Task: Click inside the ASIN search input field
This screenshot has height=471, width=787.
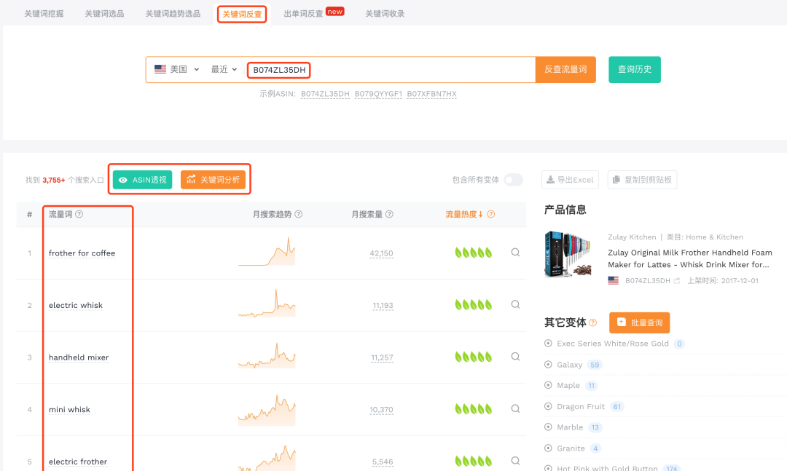Action: point(364,68)
